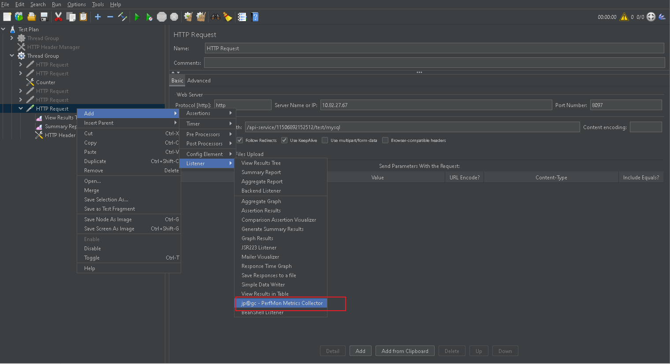Screen dimensions: 670x364
Task: Start the test with green play icon
Action: [x=137, y=17]
